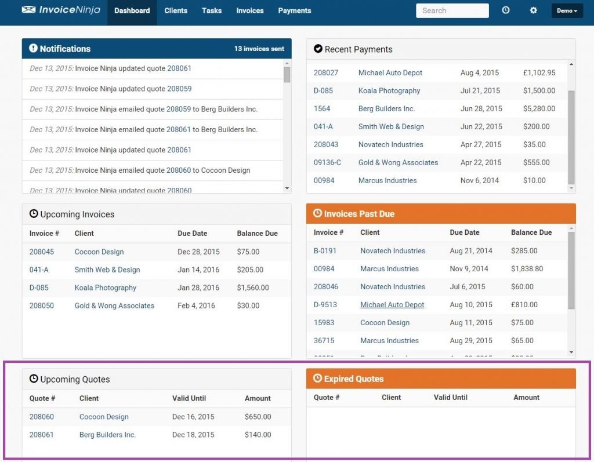Open Smith Web & Design in Recent Payments
Image resolution: width=594 pixels, height=462 pixels.
(391, 126)
